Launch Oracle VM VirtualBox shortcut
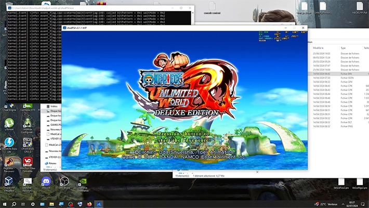Image resolution: width=369 pixels, height=208 pixels. (9, 184)
